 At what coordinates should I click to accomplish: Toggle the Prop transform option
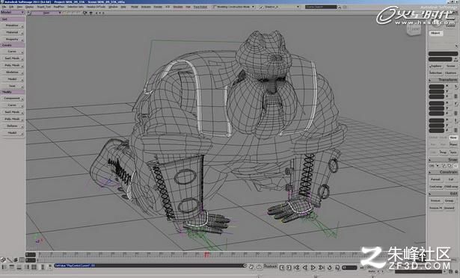pyautogui.click(x=443, y=152)
